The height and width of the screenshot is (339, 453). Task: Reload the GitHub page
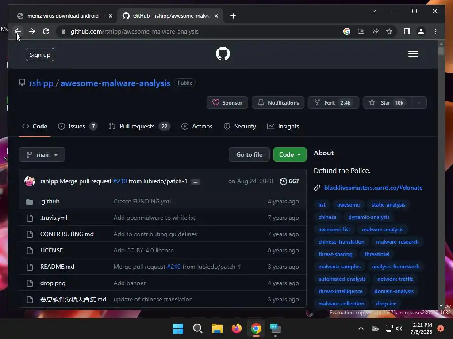(x=46, y=31)
